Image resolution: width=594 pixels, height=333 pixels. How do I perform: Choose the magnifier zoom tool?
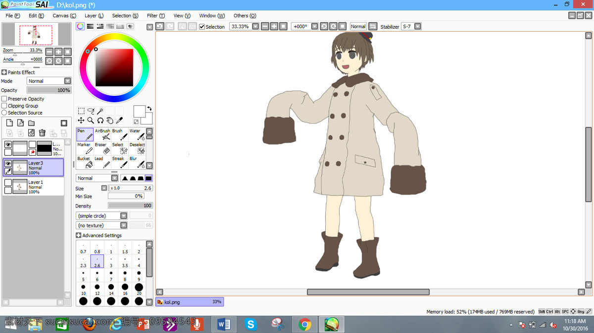click(x=91, y=120)
